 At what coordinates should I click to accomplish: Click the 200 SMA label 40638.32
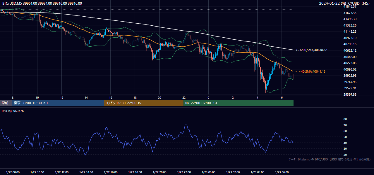pos(311,50)
